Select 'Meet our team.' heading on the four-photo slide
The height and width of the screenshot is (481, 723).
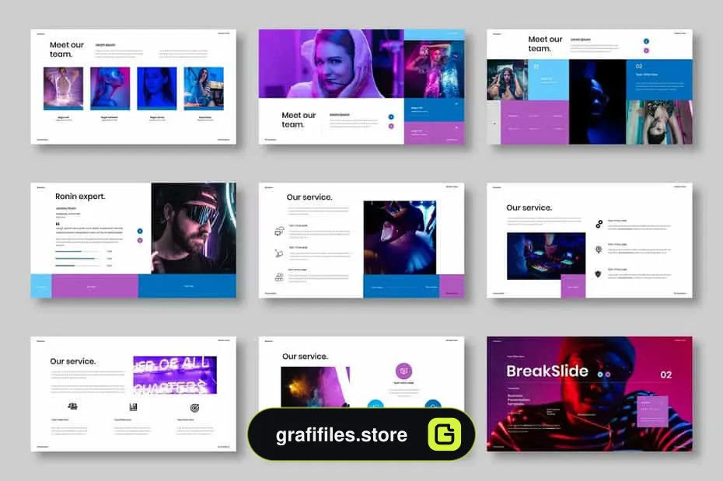pyautogui.click(x=67, y=49)
